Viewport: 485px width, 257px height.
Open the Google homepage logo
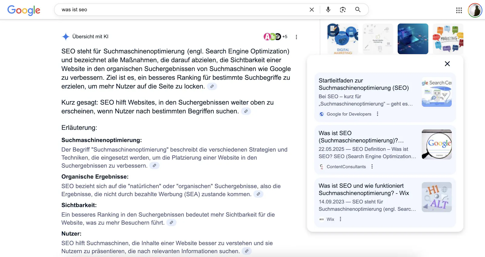pyautogui.click(x=24, y=10)
